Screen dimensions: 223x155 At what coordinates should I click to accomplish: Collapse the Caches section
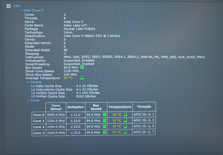[28, 82]
